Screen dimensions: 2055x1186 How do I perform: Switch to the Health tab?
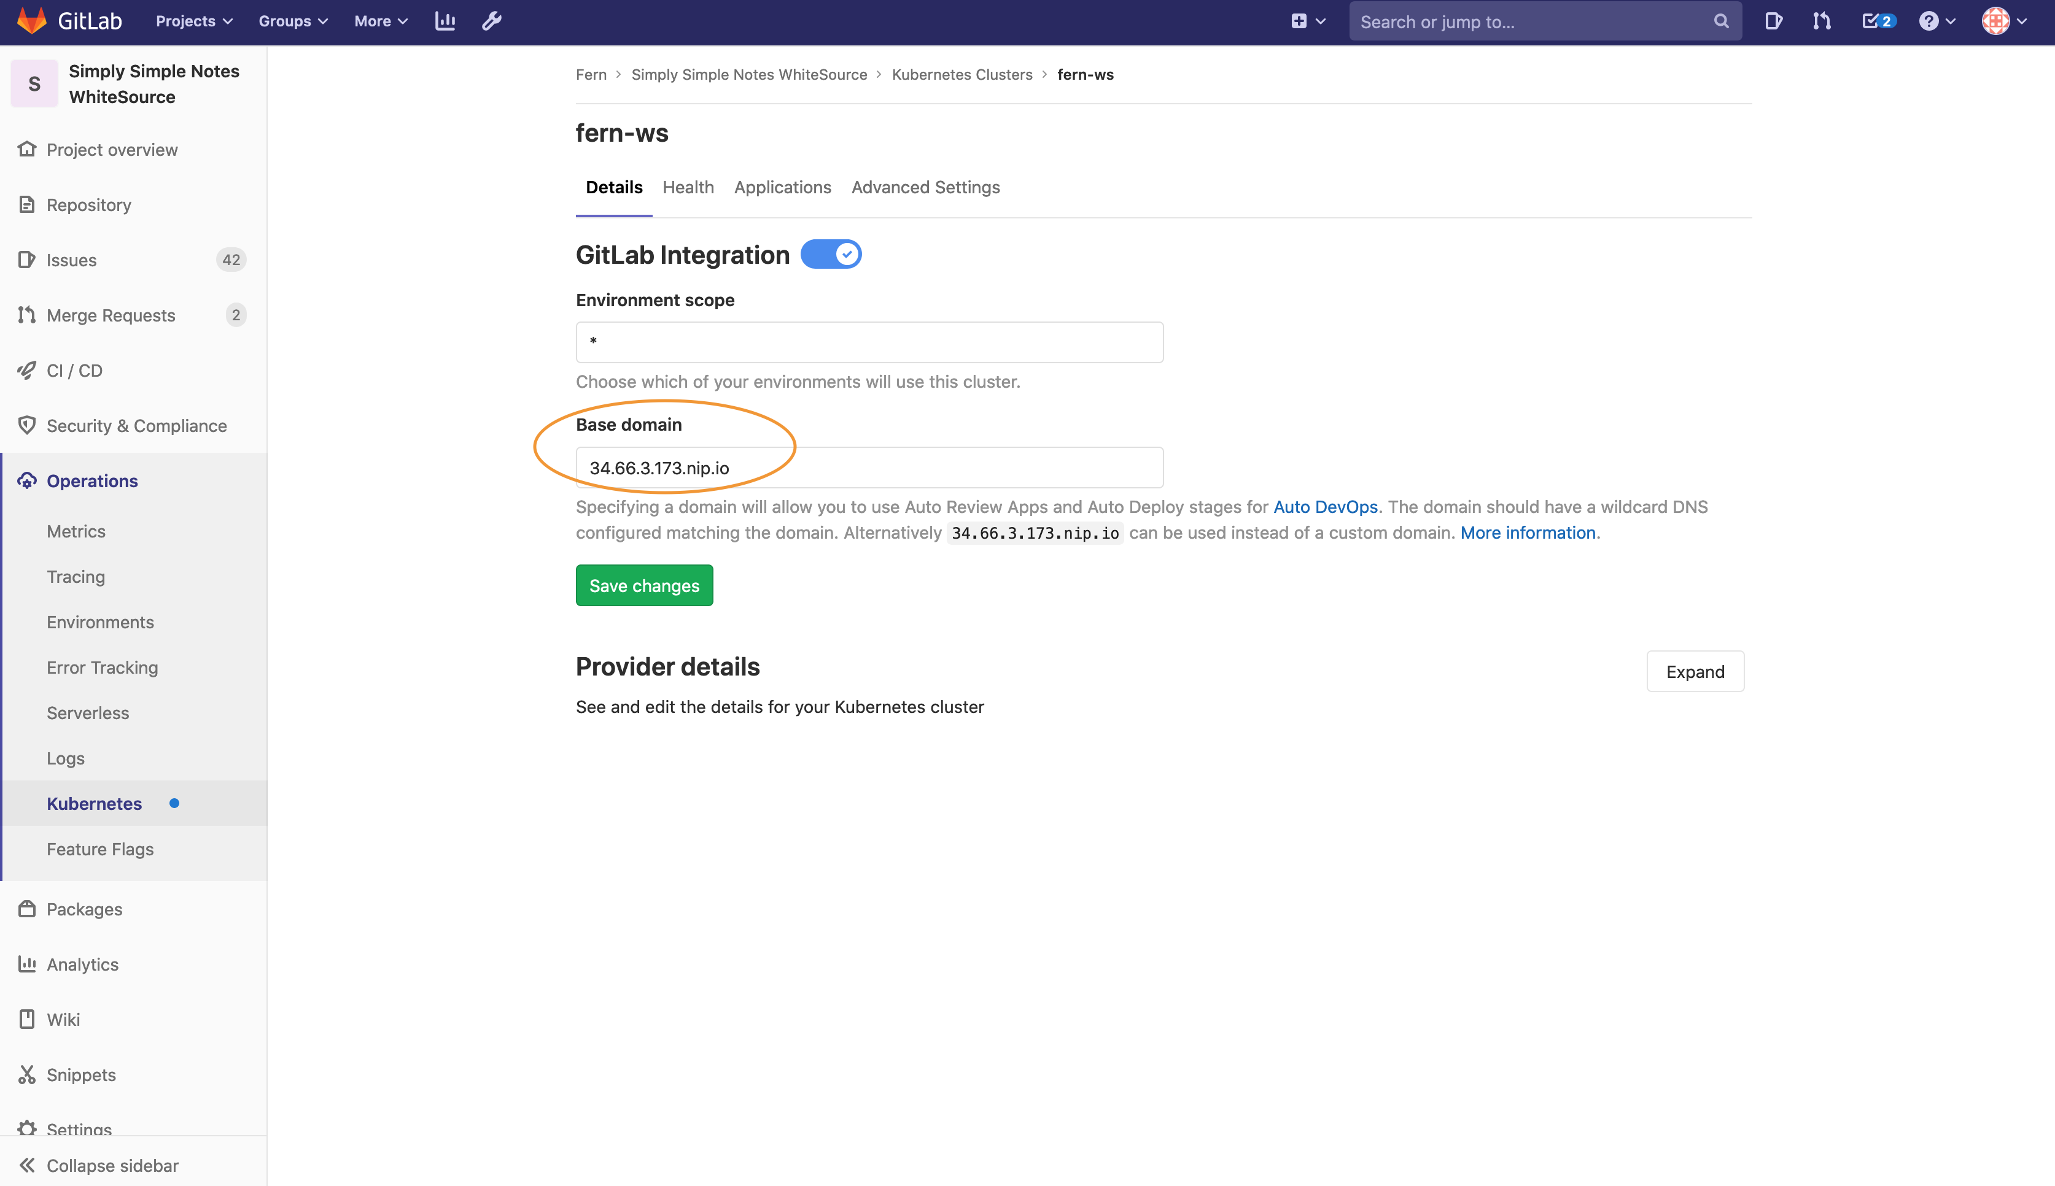688,187
